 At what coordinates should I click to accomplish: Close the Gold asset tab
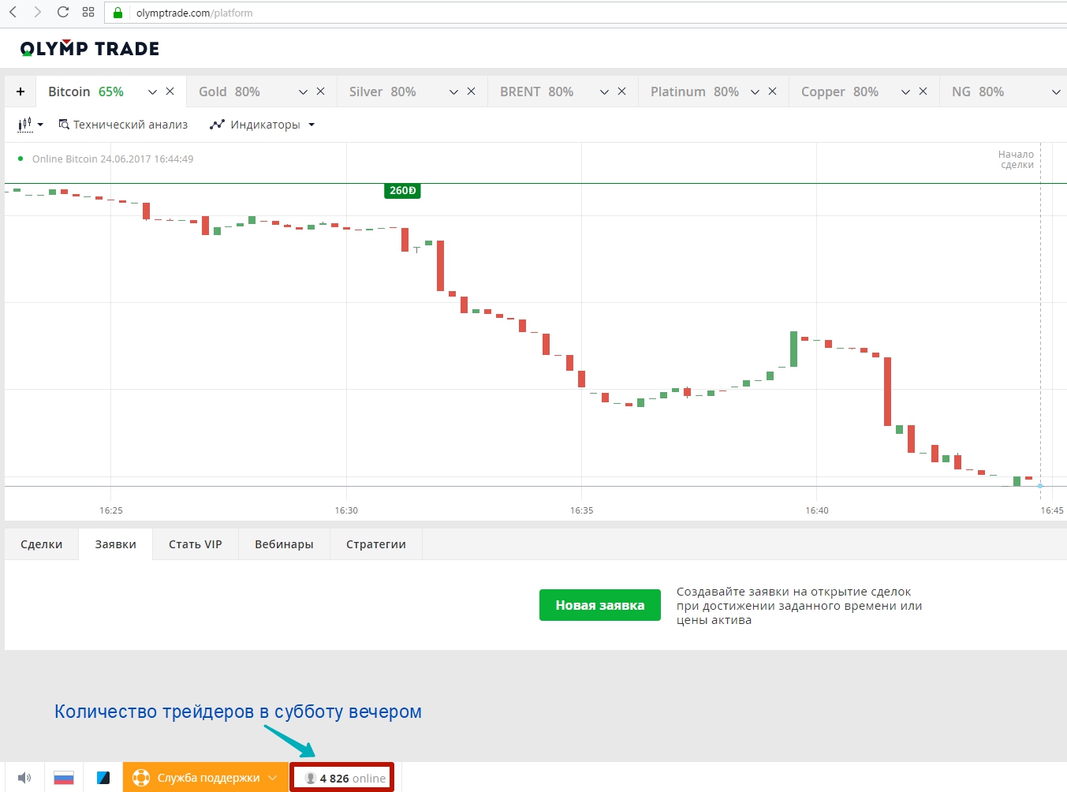point(320,92)
